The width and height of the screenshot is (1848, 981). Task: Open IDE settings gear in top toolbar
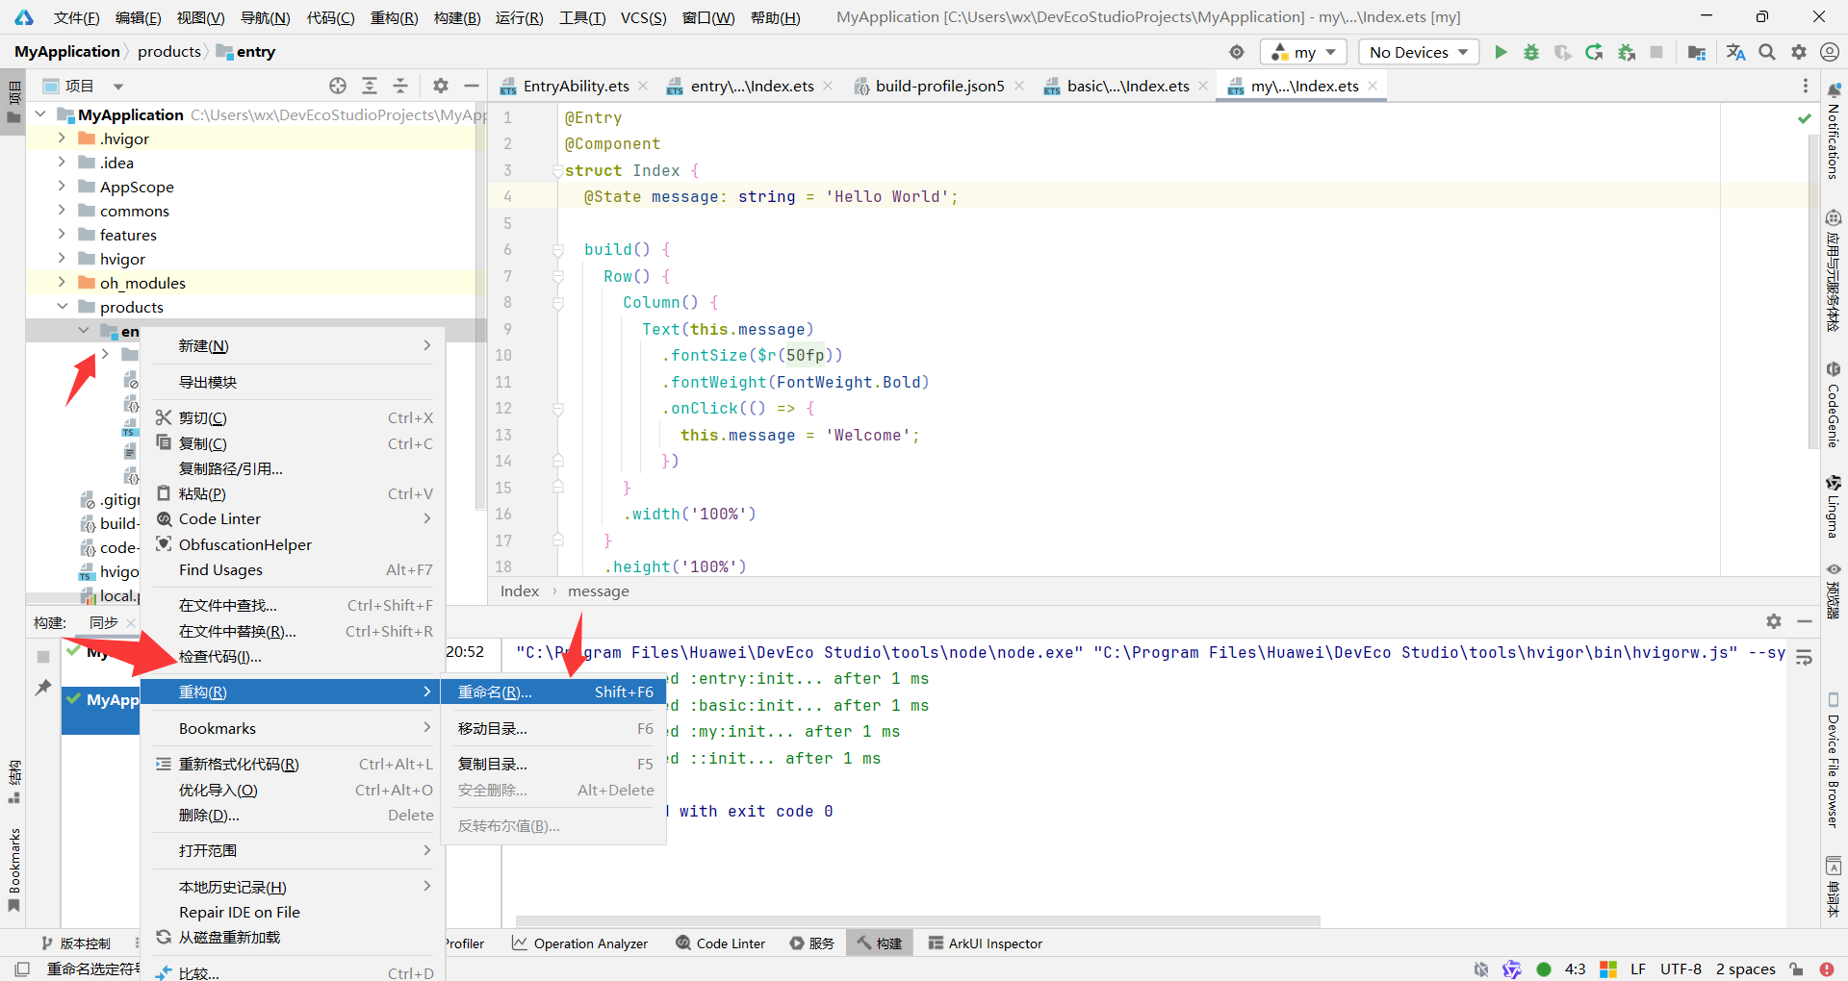coord(1798,52)
